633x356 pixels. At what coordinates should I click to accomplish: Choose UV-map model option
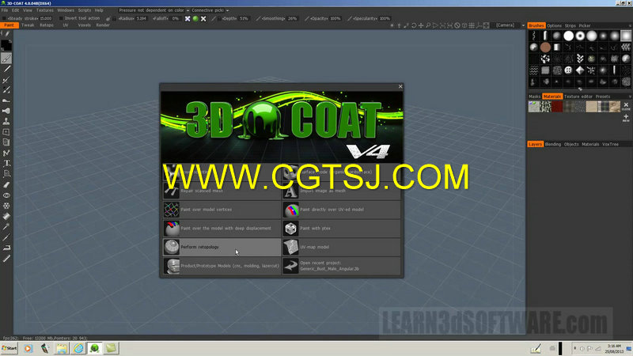pos(342,247)
